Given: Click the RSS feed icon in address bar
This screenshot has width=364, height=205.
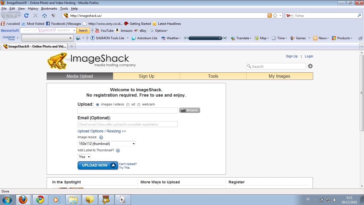Looking at the screenshot, I should [270, 15].
